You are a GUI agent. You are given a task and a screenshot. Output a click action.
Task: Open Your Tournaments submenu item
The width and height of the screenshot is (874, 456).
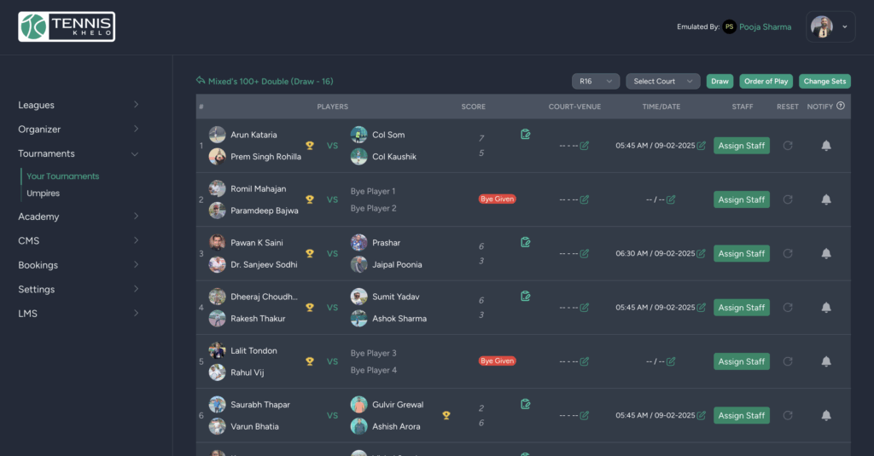[x=63, y=176]
